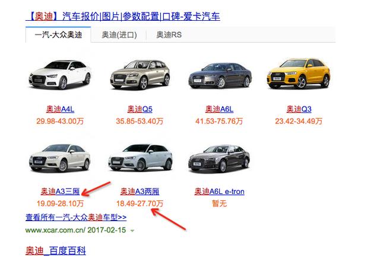Click the dark 奥迪A6L e-tron image
The image size is (380, 262).
(219, 159)
